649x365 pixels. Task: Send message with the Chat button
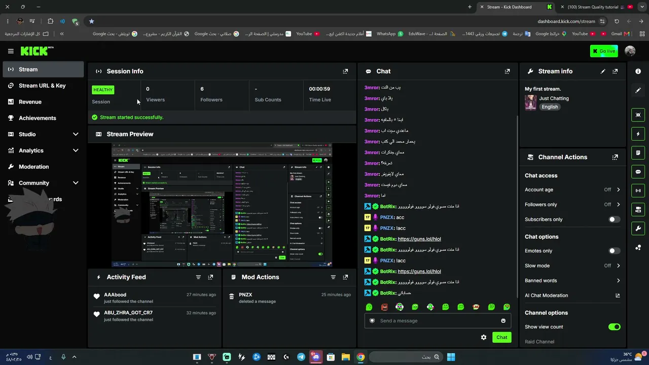(502, 337)
